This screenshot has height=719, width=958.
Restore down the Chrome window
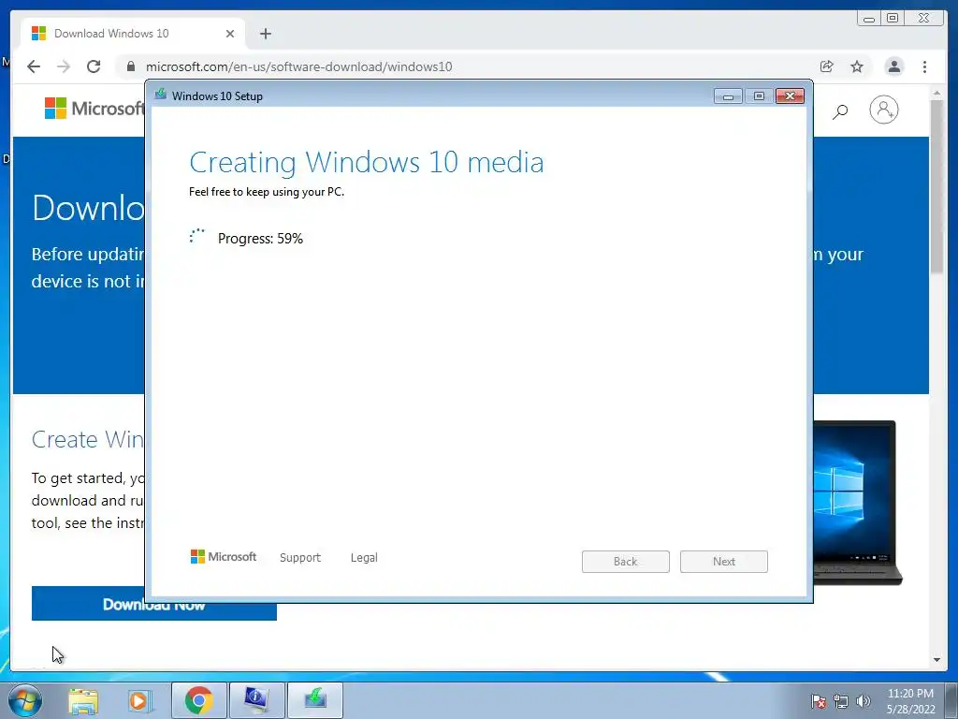pos(893,19)
